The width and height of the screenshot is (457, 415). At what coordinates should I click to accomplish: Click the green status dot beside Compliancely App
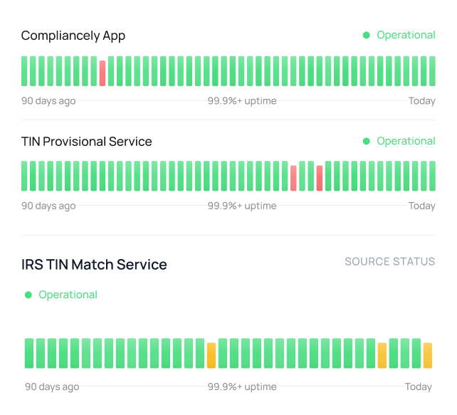367,35
